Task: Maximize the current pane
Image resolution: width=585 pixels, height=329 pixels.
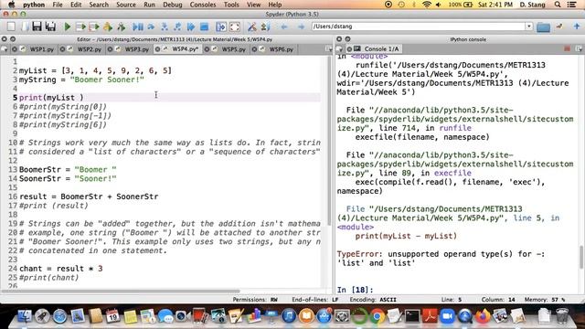Action: (221, 27)
